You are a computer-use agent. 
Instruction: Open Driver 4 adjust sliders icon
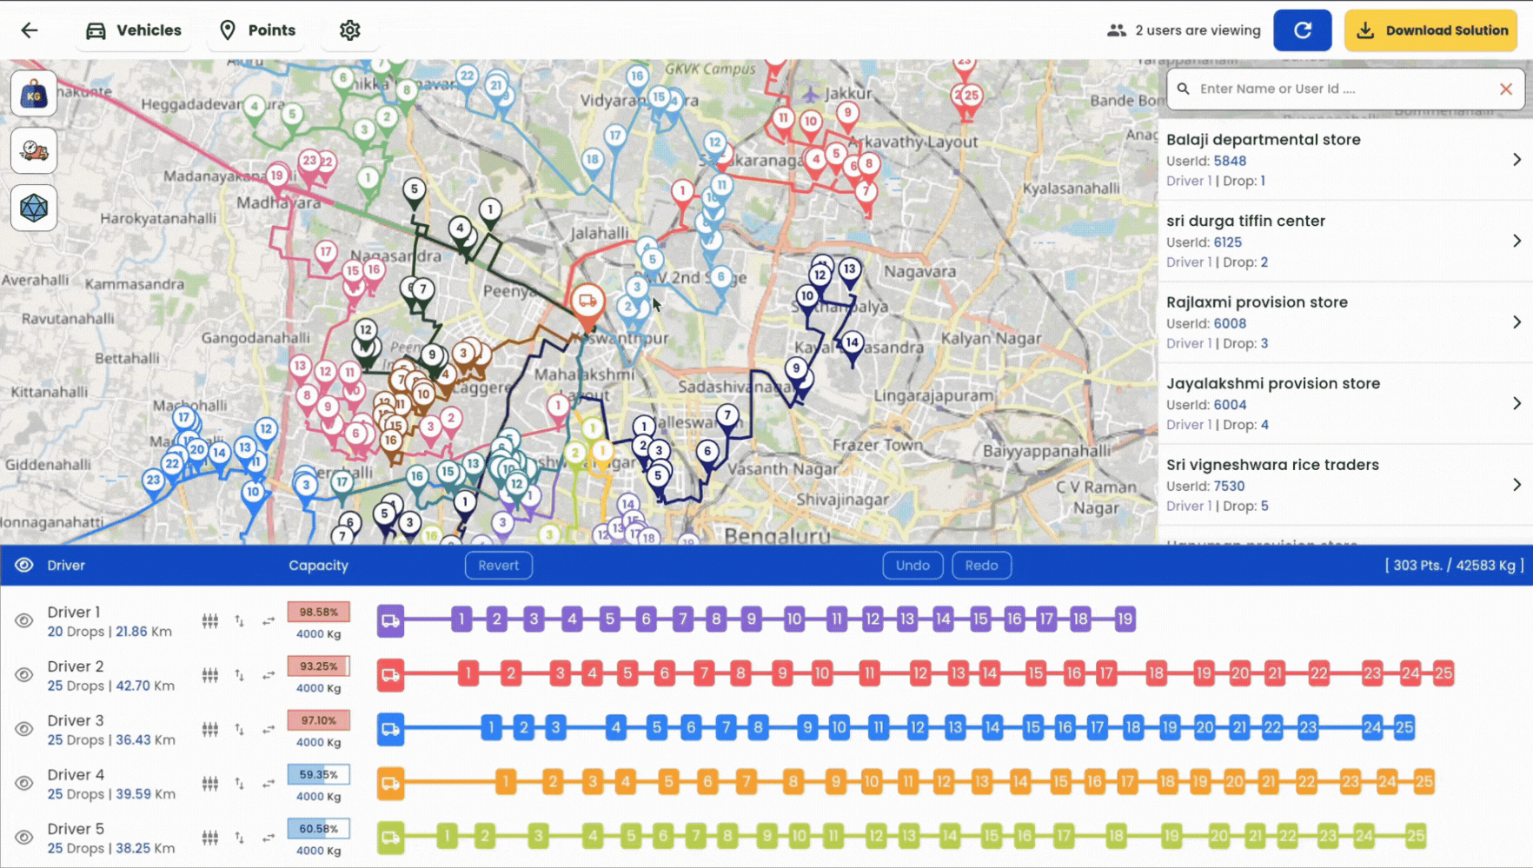pyautogui.click(x=210, y=783)
